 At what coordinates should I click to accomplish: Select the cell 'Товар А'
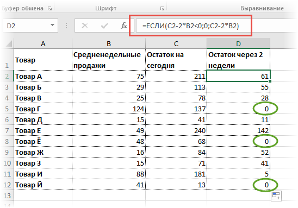43,76
